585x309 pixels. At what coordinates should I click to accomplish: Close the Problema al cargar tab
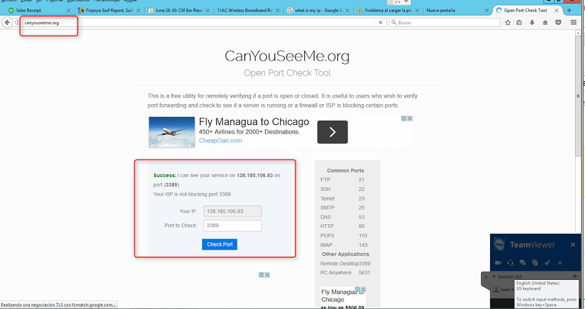(417, 11)
